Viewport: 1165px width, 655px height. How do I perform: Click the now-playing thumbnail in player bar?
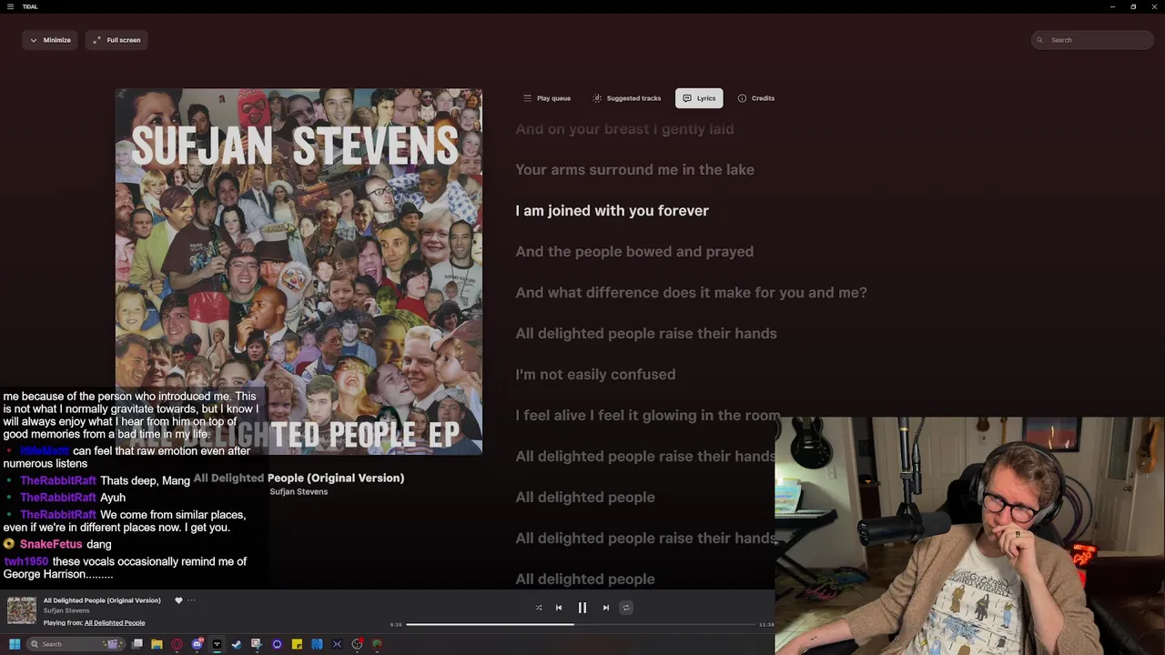22,610
